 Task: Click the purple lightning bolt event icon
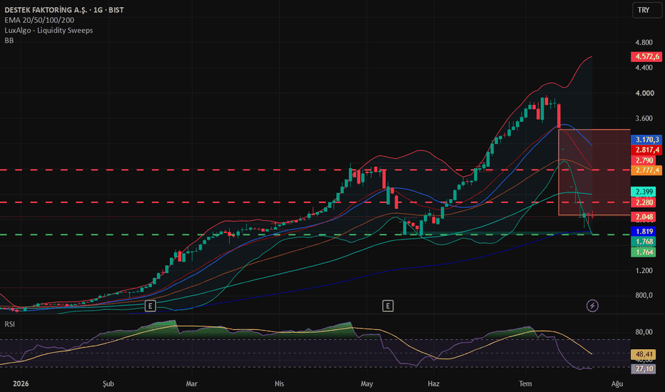[592, 306]
